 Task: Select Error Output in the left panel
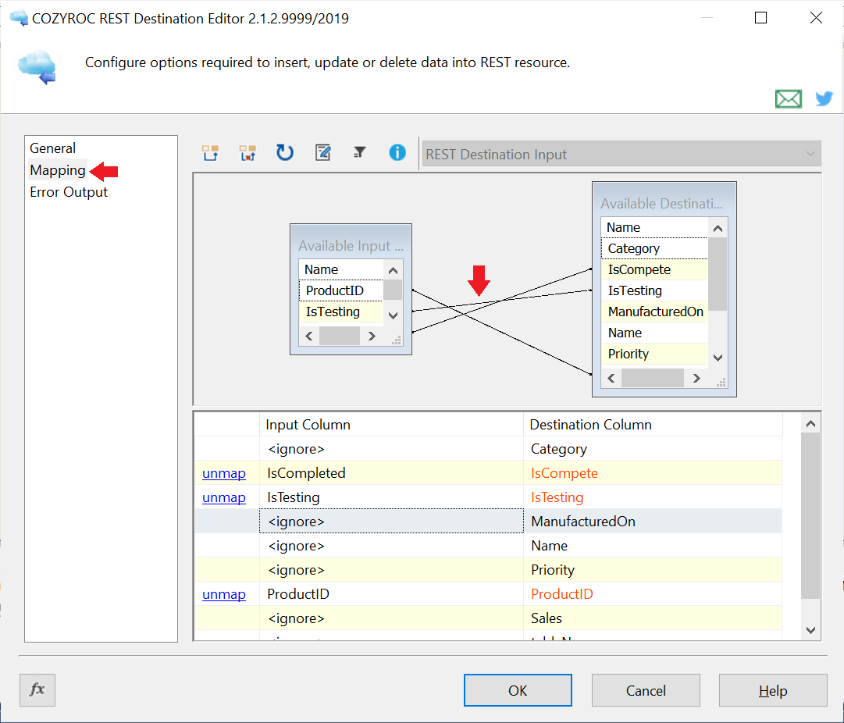69,192
